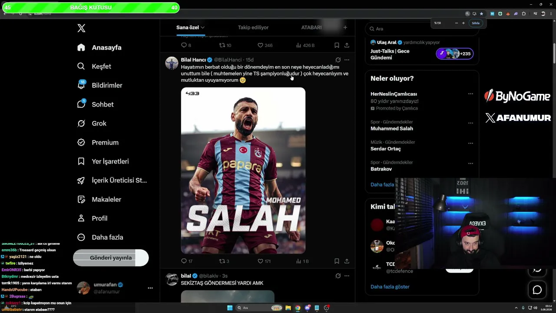This screenshot has width=556, height=313.
Task: Click the X logo in the sidebar
Action: (81, 28)
